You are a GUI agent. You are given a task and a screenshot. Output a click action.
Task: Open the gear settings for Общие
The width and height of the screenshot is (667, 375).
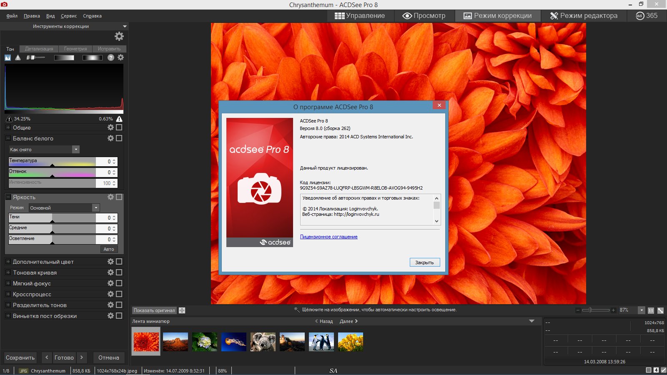coord(110,127)
